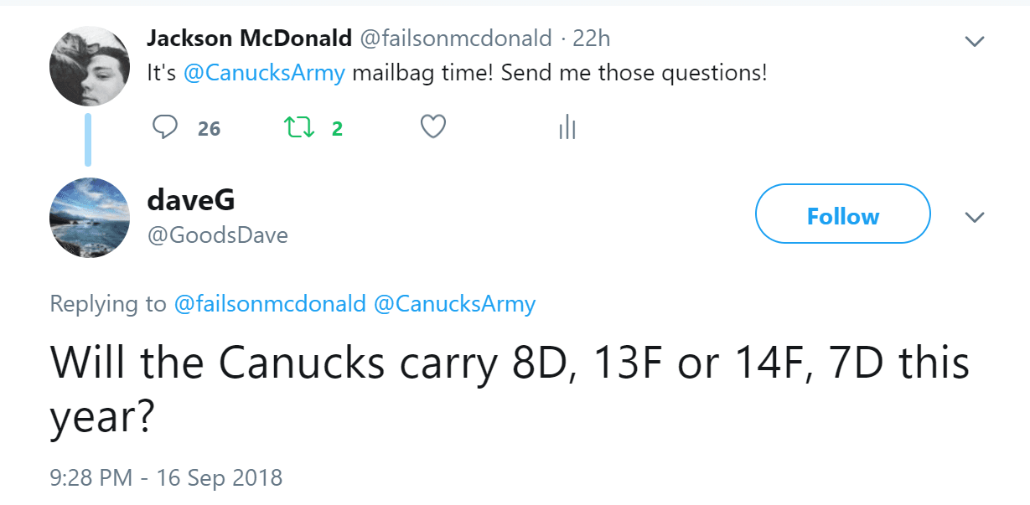Open the 22h timestamp link

595,39
